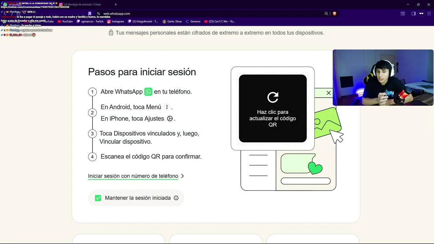434x244 pixels.
Task: Click "Escanea el código QR para confirmar." text
Action: tap(151, 157)
